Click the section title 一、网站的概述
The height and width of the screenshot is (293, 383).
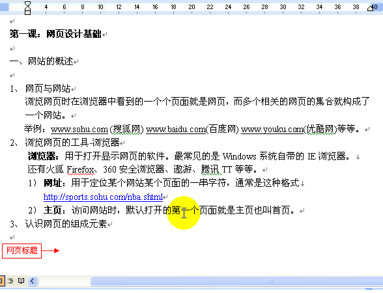tap(41, 61)
